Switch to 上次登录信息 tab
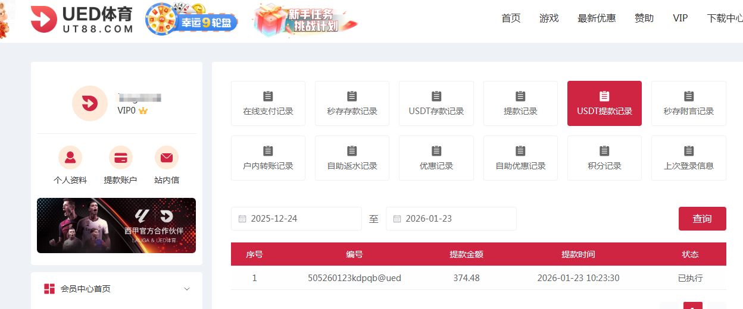 coord(689,158)
